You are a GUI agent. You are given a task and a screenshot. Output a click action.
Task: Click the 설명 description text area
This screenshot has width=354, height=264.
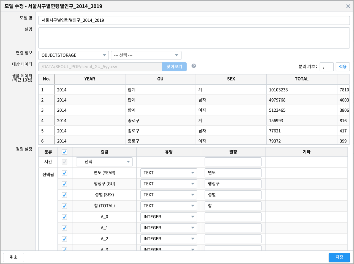[x=194, y=38]
